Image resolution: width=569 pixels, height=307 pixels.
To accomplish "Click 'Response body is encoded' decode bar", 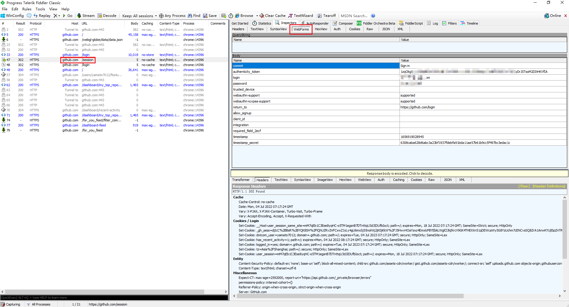I will coord(399,173).
